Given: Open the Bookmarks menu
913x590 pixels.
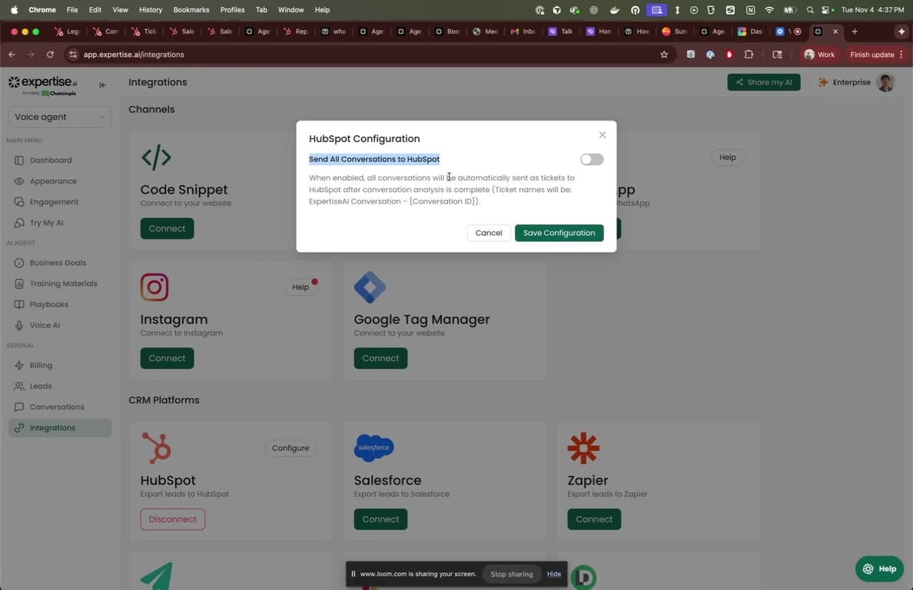Looking at the screenshot, I should (191, 10).
